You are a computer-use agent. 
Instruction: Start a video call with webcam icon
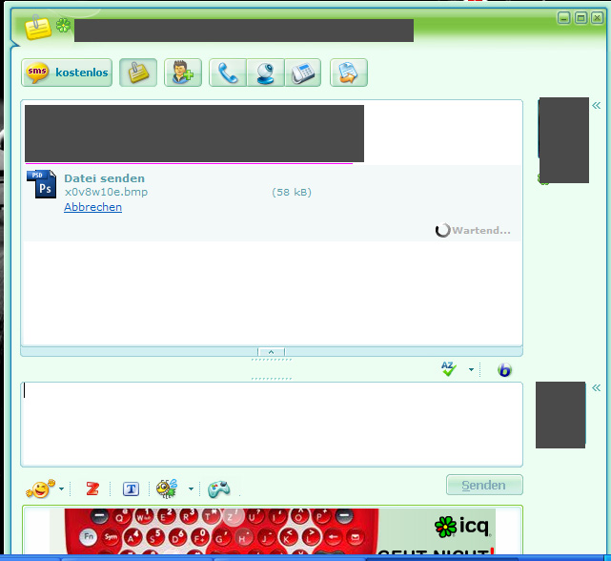(266, 73)
